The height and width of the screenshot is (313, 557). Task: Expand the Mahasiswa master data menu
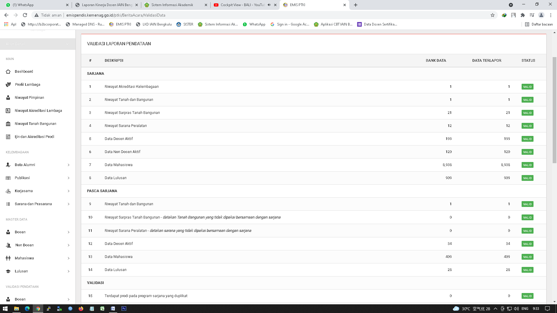[68, 258]
